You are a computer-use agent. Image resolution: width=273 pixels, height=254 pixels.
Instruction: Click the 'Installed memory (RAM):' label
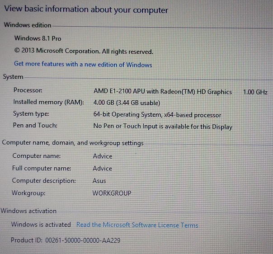coord(48,102)
